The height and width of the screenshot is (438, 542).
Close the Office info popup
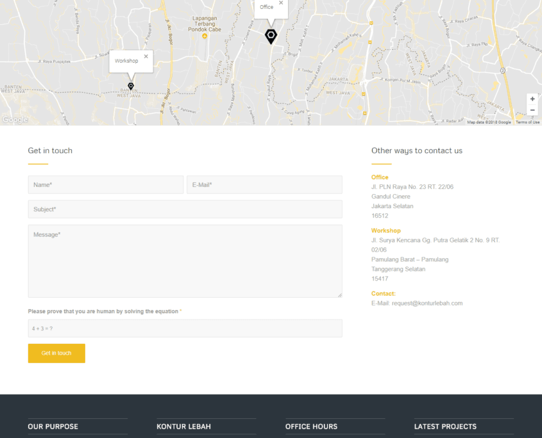coord(281,3)
